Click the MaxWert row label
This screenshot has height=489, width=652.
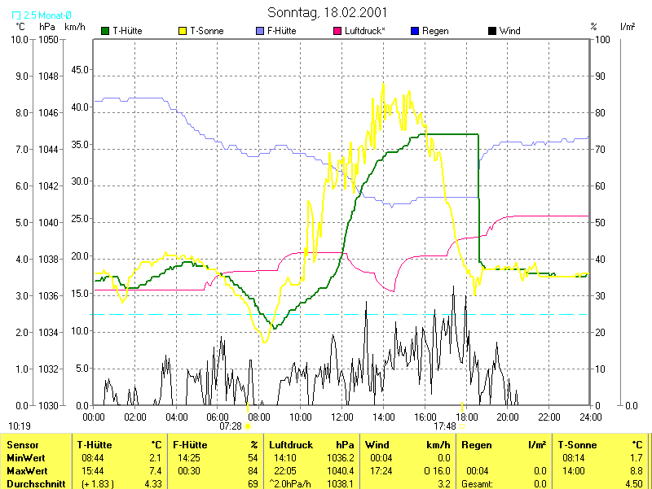coord(25,470)
